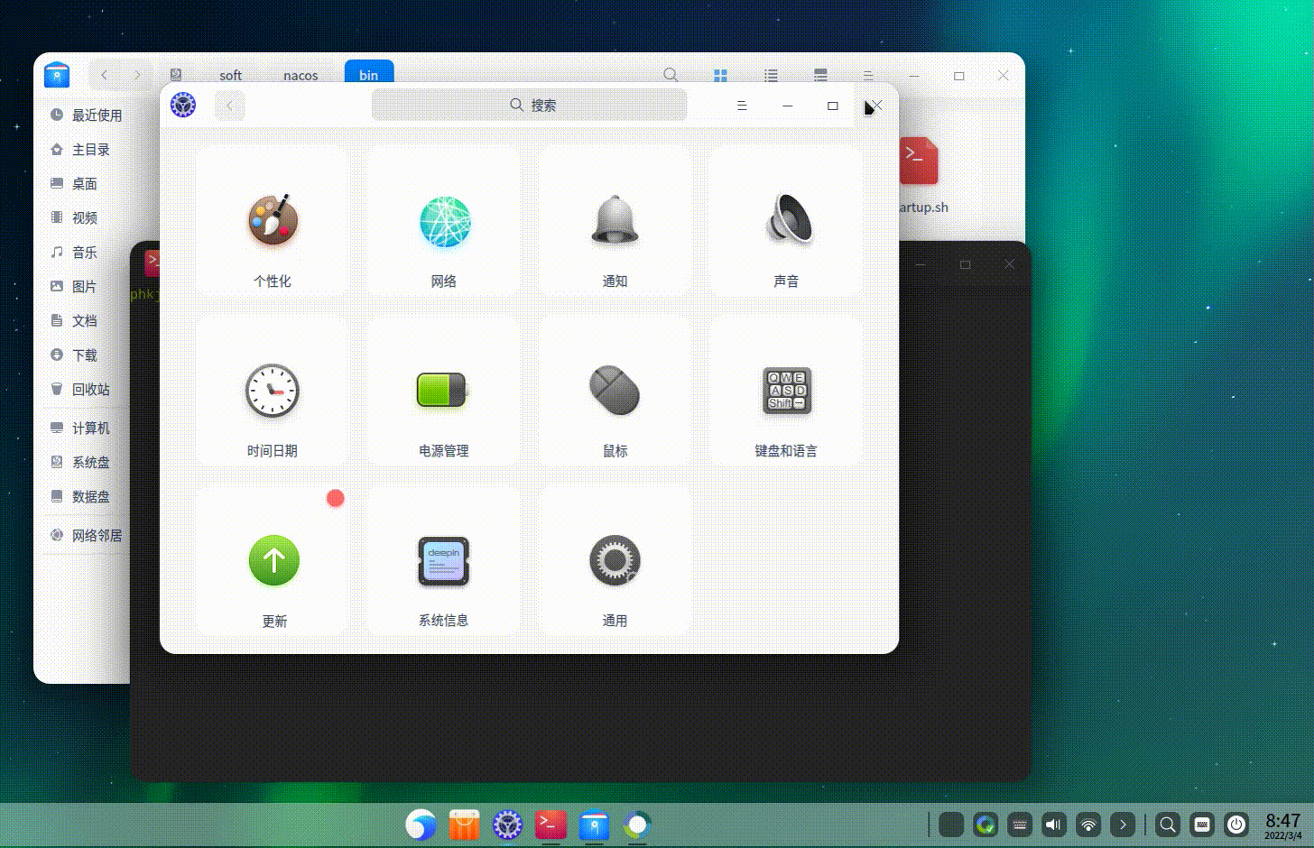Click the back arrow in control center

[x=230, y=106]
